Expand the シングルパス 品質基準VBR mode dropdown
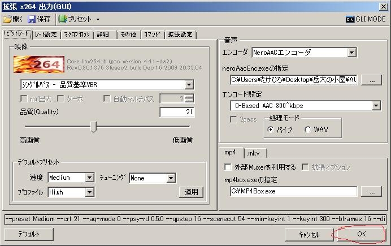This screenshot has width=391, height=246. [x=189, y=85]
